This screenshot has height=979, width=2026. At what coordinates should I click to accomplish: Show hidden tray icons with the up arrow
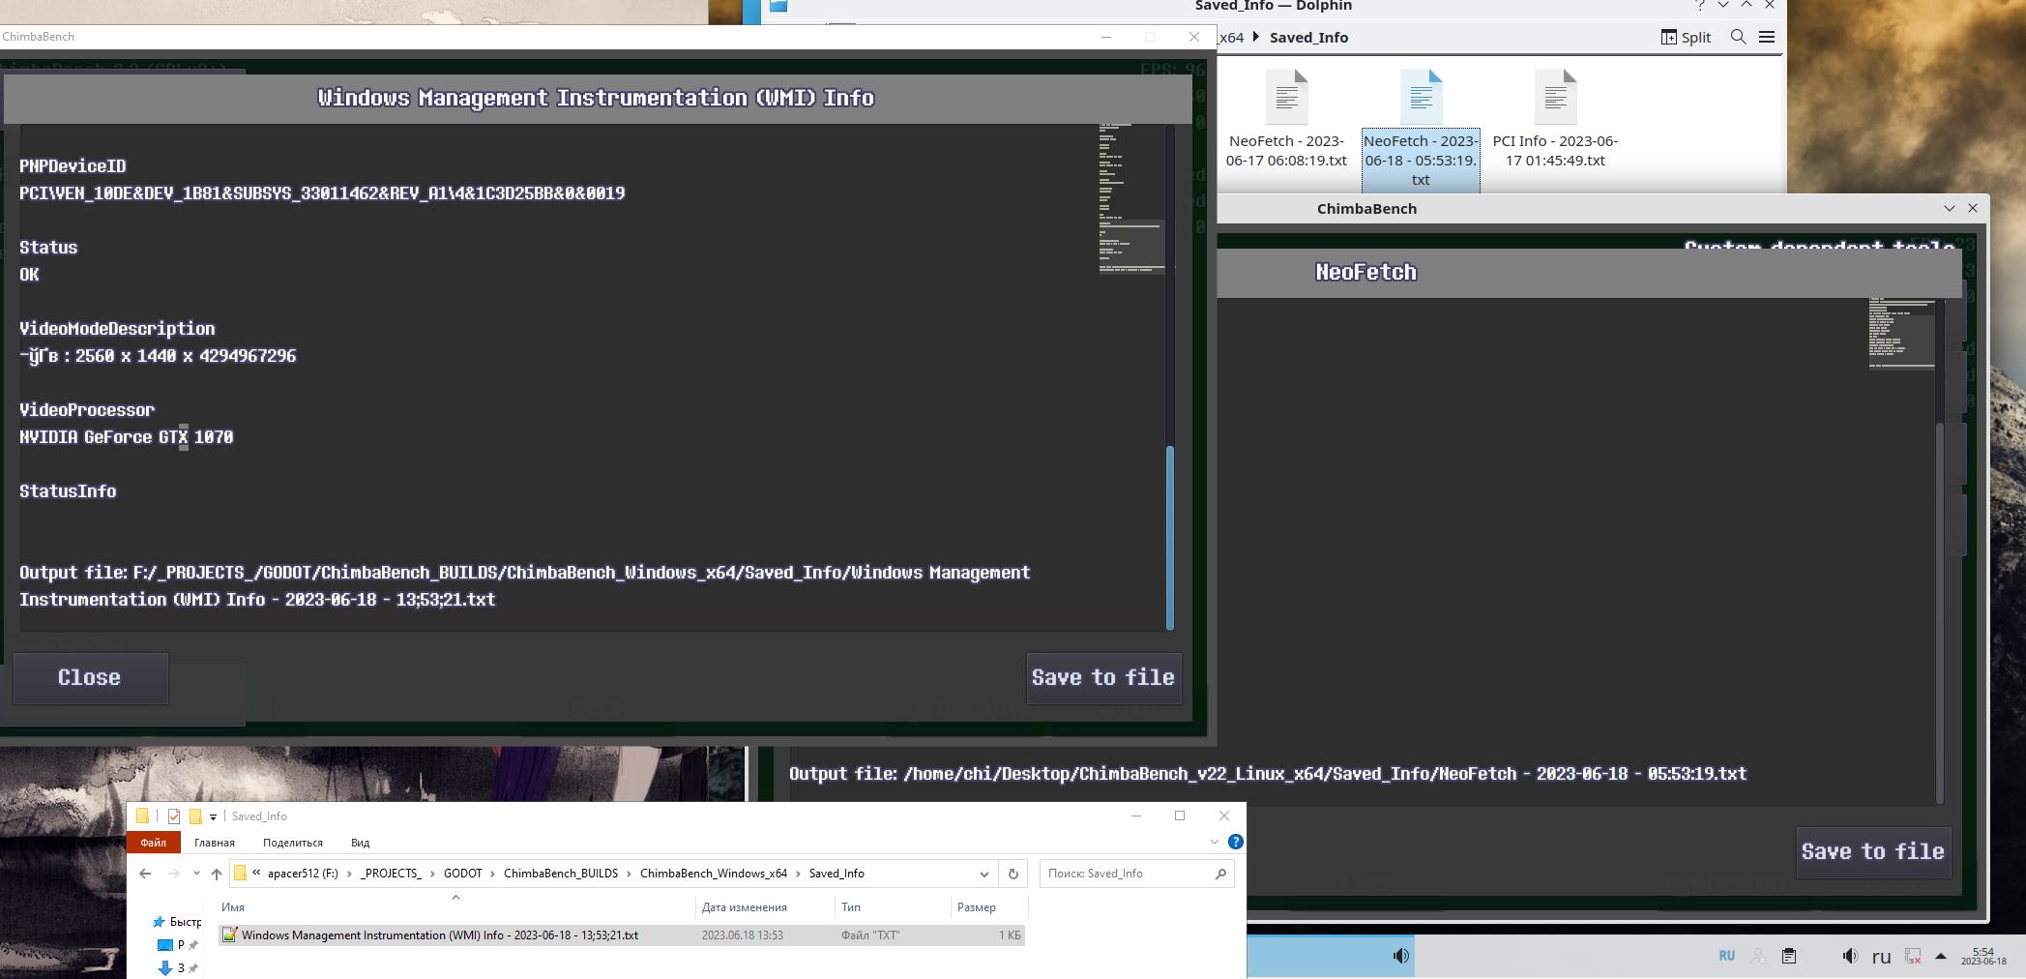(x=1940, y=956)
